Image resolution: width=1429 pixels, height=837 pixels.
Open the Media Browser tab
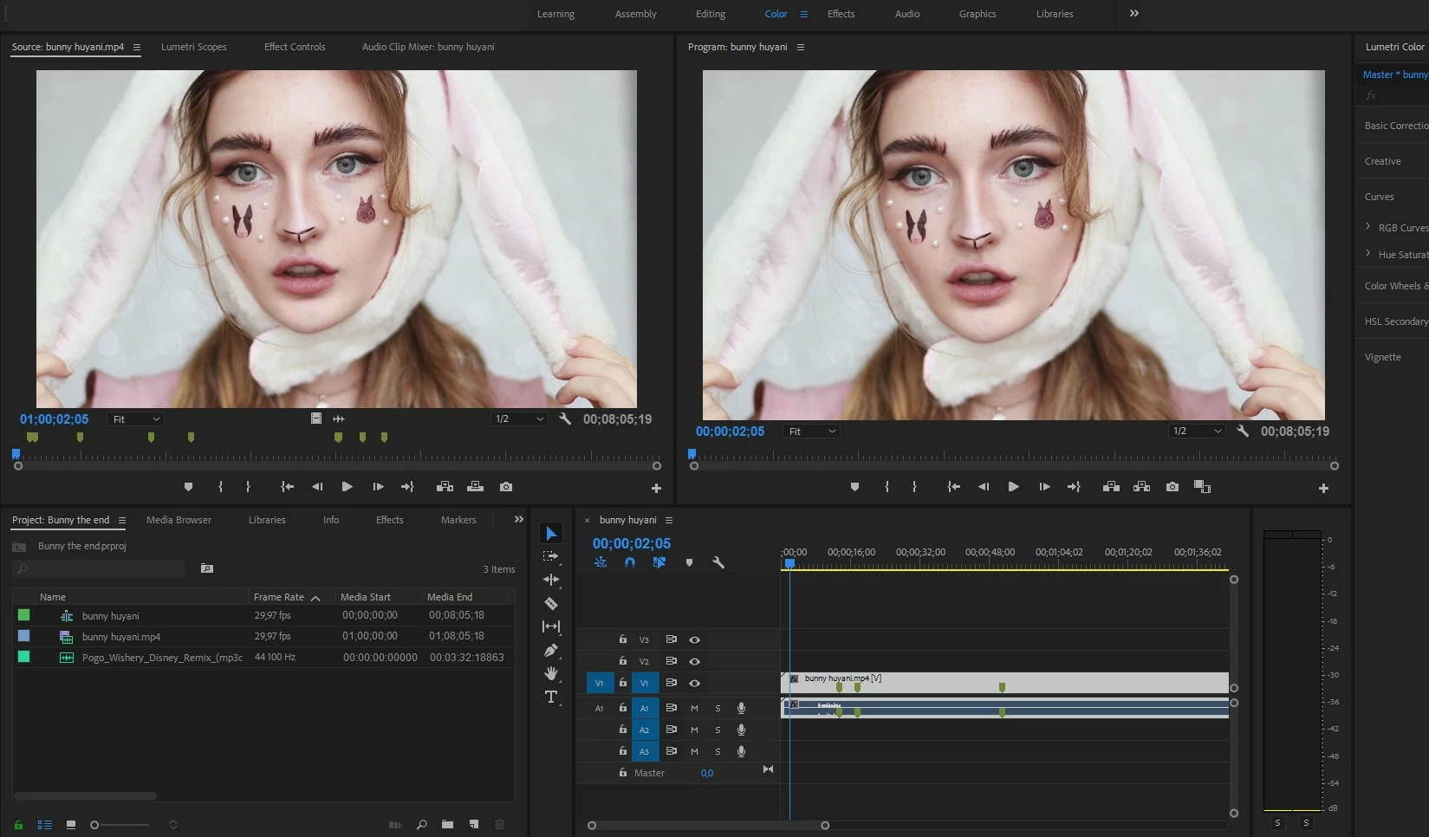179,520
